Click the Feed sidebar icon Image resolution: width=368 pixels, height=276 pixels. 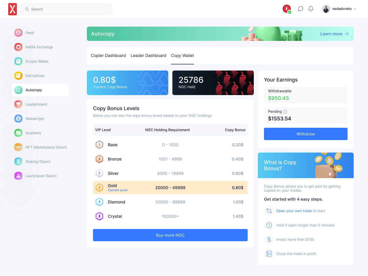pyautogui.click(x=18, y=33)
